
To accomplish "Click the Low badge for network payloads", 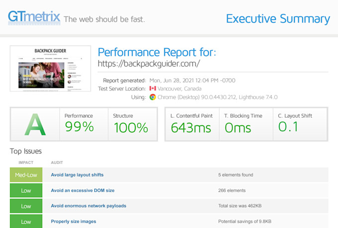I will [x=26, y=206].
